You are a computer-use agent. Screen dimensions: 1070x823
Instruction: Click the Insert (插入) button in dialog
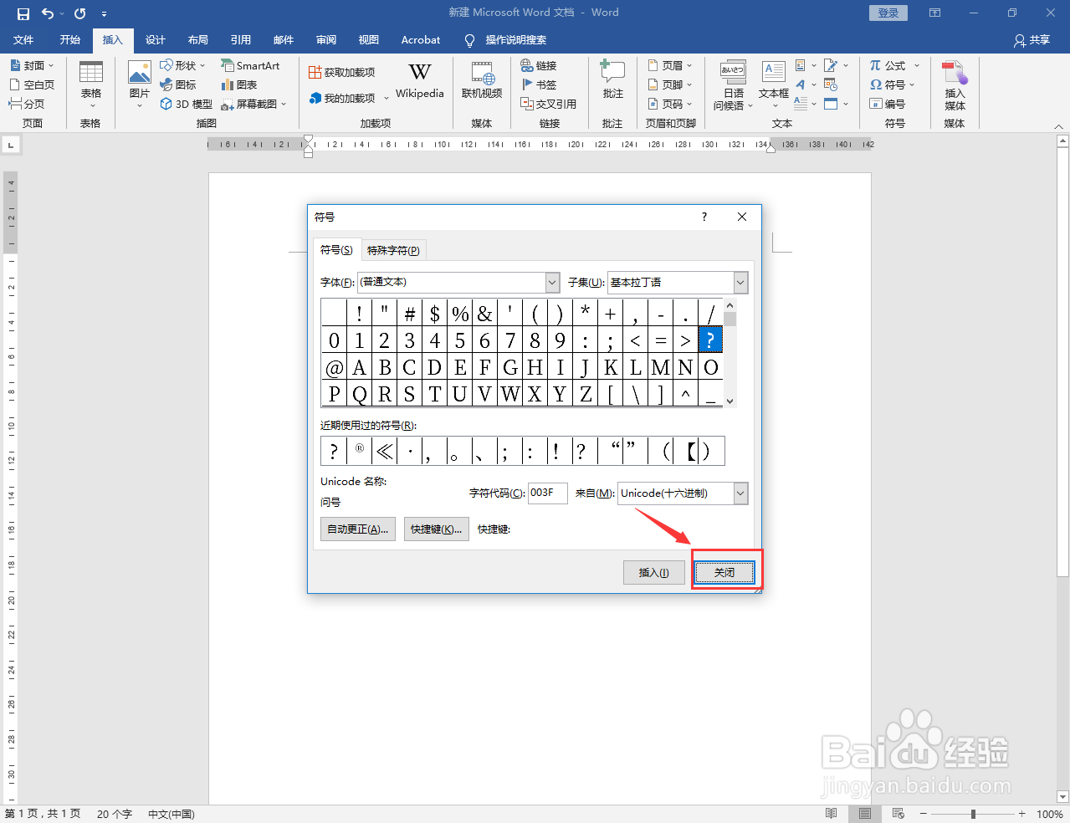tap(654, 573)
